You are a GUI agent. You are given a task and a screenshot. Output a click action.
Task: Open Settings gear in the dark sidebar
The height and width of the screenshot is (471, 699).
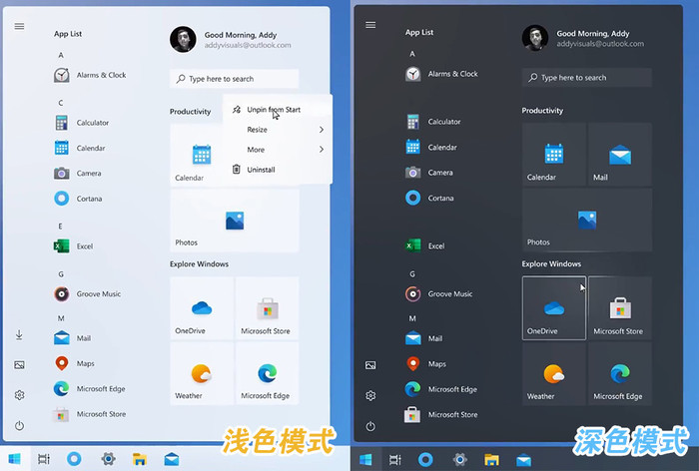[370, 395]
